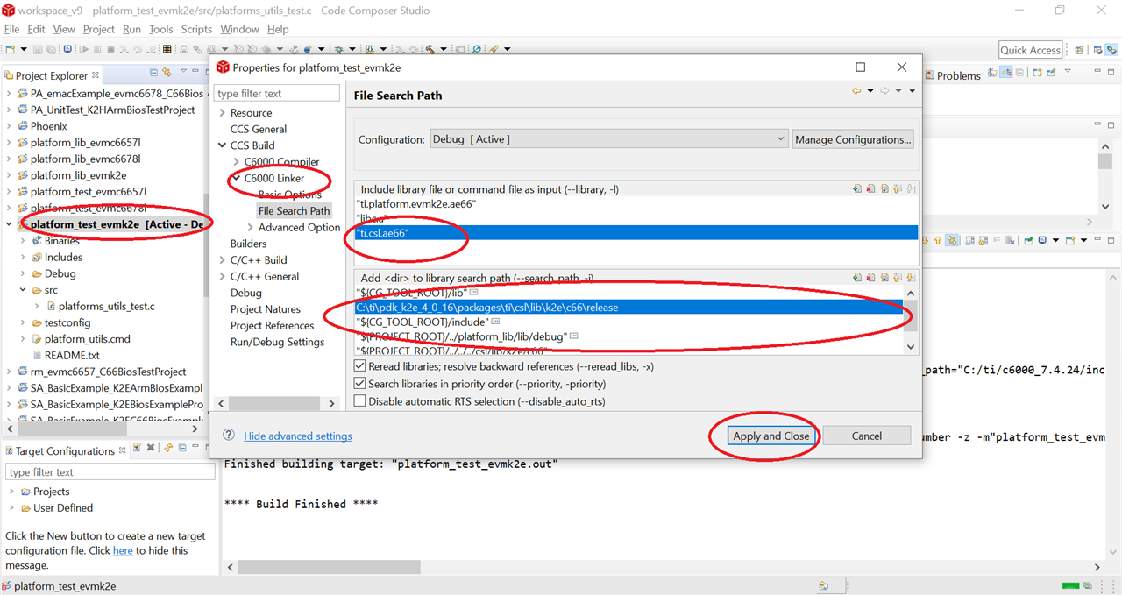Screen dimensions: 1122x595
Task: Expand the Projects node in Target Configurations
Action: (11, 492)
